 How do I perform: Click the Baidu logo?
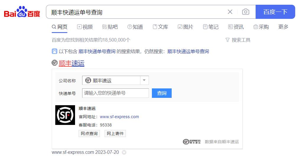click(22, 12)
